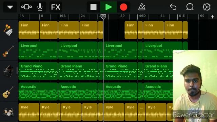The image size is (217, 122).
Task: Select the Liverpool region starting at 16B
Action: [x=78, y=50]
